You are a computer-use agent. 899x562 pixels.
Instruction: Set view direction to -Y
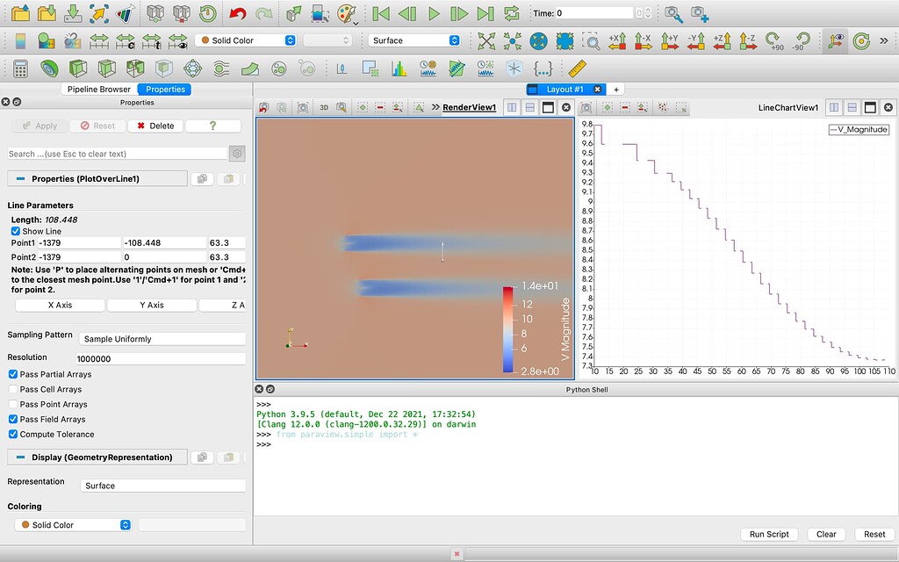(695, 40)
